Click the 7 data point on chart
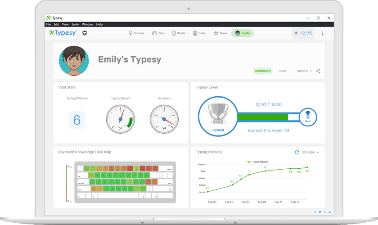Screen dimensions: 378x225 click(x=249, y=175)
